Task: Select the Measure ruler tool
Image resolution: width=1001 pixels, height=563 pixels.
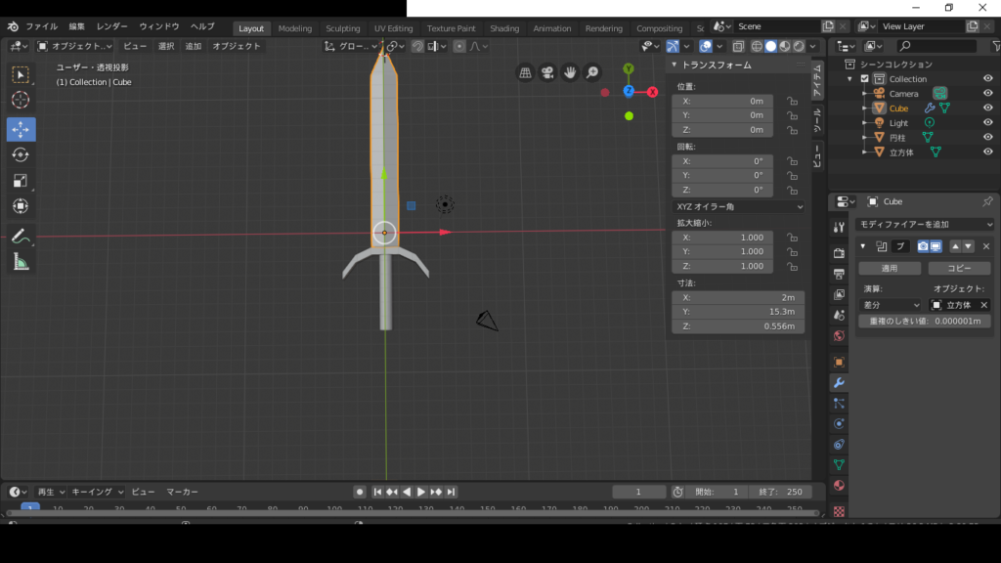Action: (x=21, y=261)
